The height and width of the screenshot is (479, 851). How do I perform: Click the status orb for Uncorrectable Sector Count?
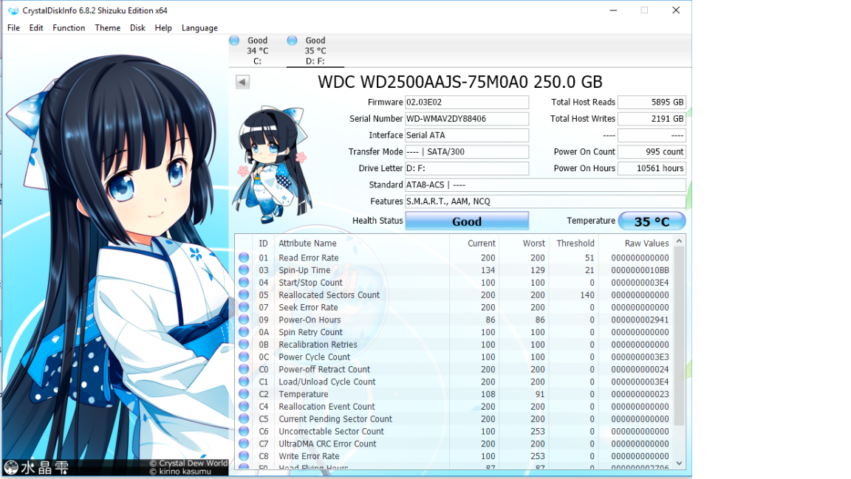click(244, 431)
